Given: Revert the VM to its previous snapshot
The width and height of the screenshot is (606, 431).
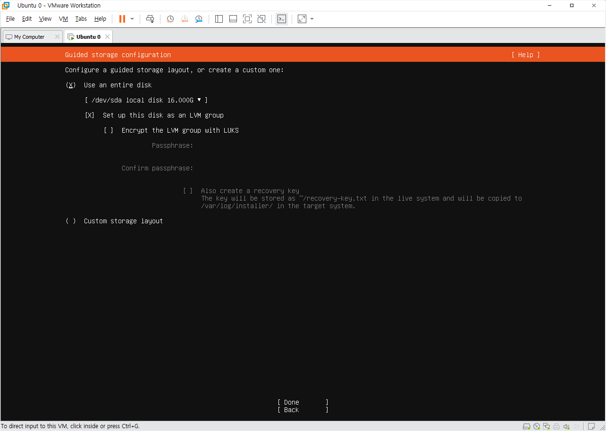Looking at the screenshot, I should click(185, 19).
